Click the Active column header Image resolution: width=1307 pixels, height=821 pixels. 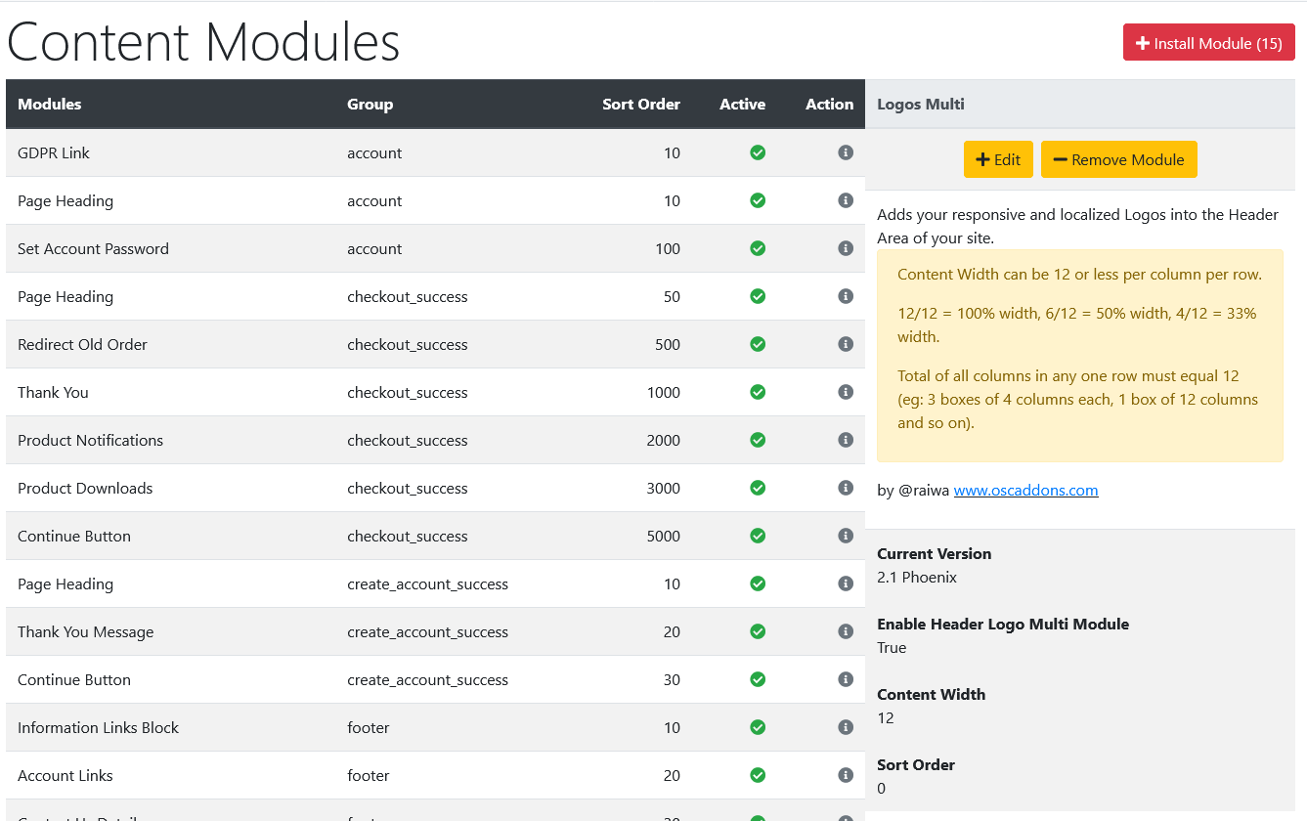pyautogui.click(x=743, y=104)
